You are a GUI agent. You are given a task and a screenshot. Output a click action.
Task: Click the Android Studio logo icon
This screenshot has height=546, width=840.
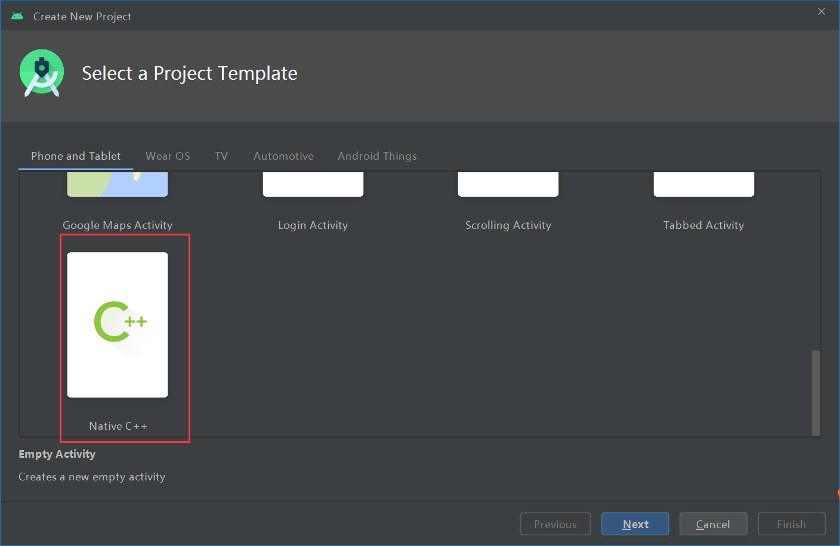pyautogui.click(x=42, y=73)
